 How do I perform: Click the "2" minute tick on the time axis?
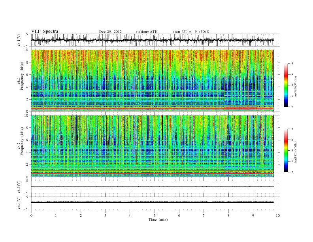point(81,216)
